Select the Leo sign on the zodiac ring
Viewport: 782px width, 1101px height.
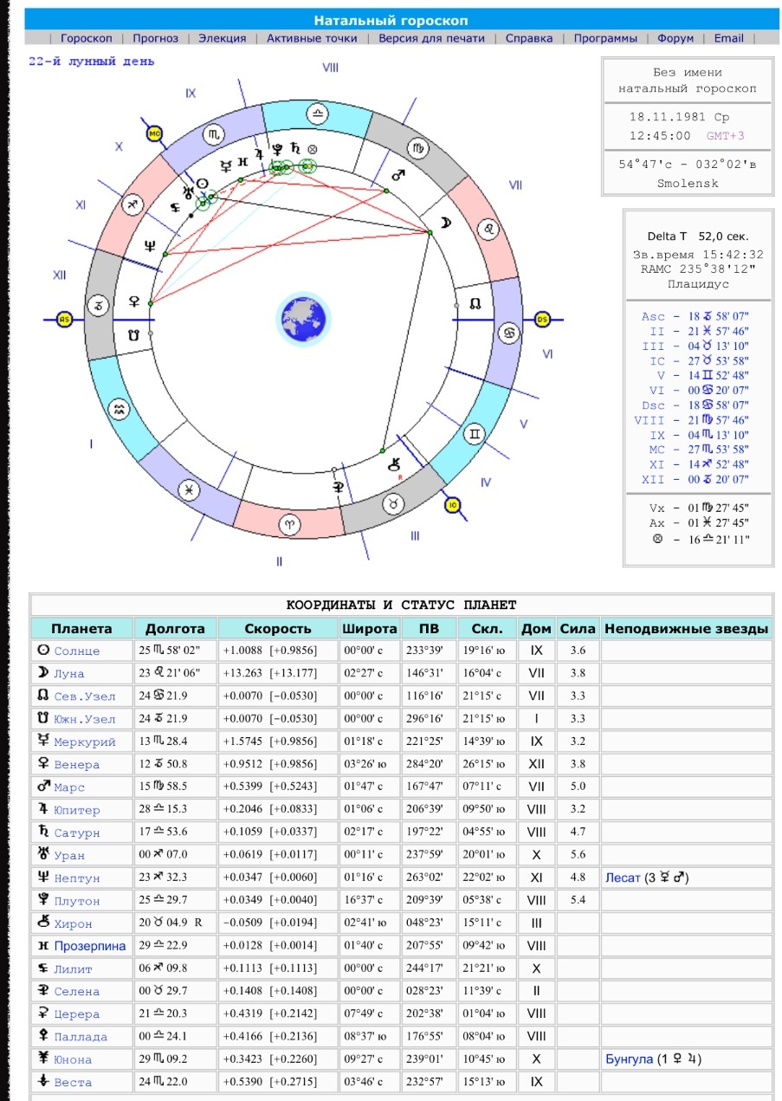(x=489, y=229)
